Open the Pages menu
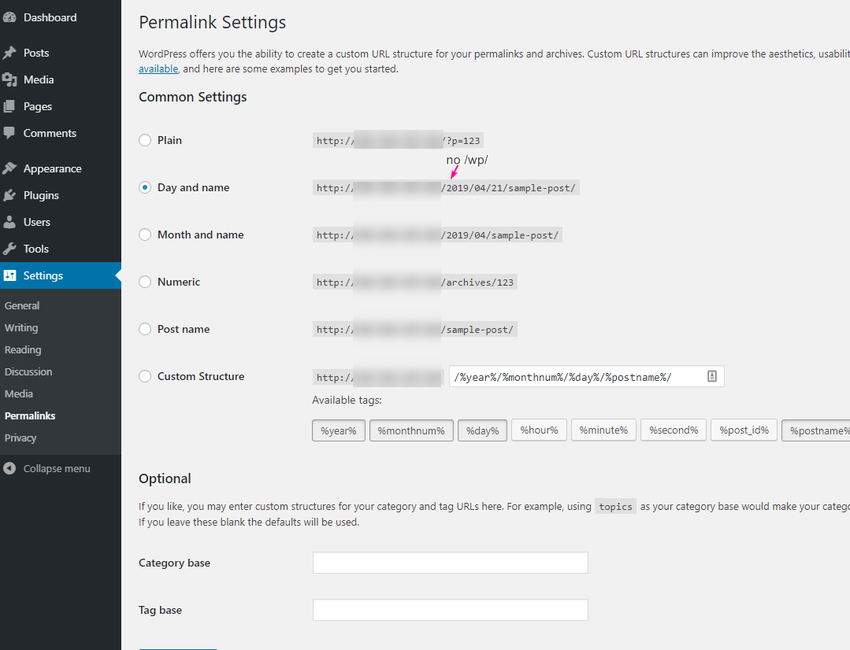This screenshot has width=850, height=650. tap(37, 106)
